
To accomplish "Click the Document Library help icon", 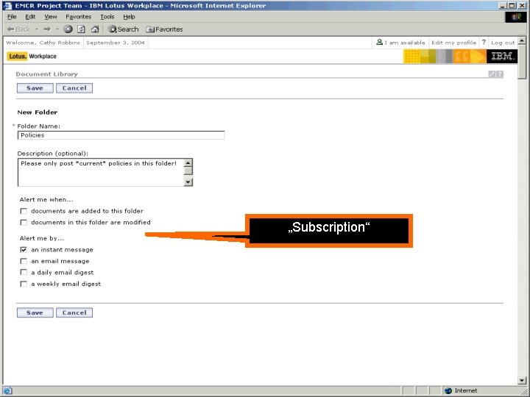I will coord(500,74).
